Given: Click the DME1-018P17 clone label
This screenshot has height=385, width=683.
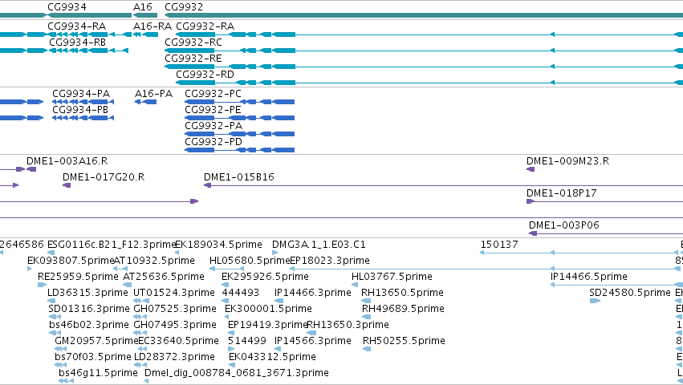Looking at the screenshot, I should click(562, 193).
